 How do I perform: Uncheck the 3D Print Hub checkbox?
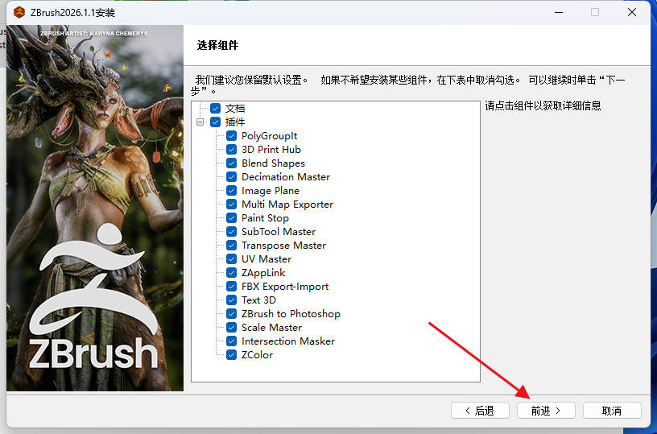231,150
